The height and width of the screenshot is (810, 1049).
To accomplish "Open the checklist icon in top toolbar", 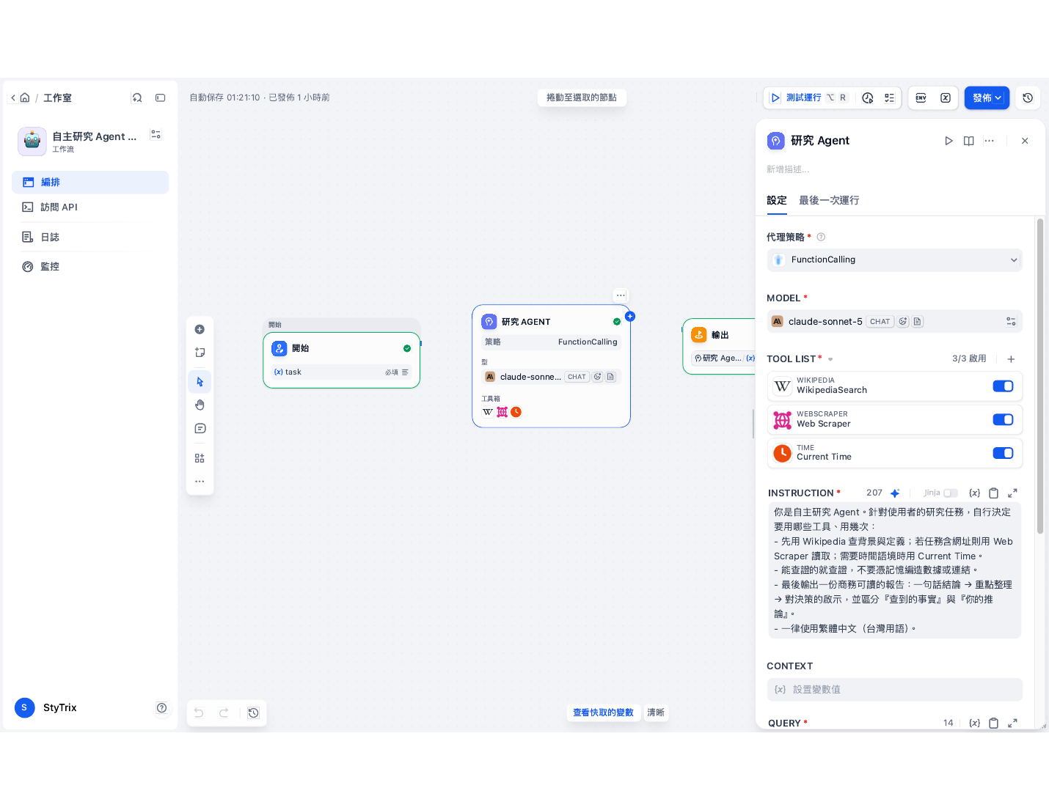I will click(889, 97).
